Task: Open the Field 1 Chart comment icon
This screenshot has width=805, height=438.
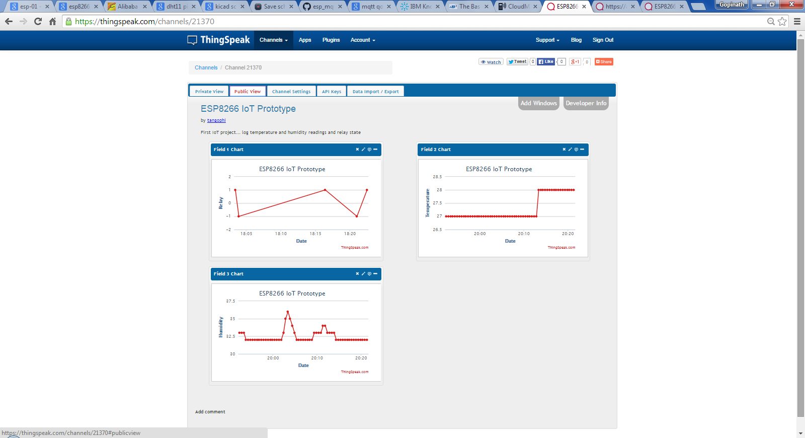Action: [x=369, y=150]
